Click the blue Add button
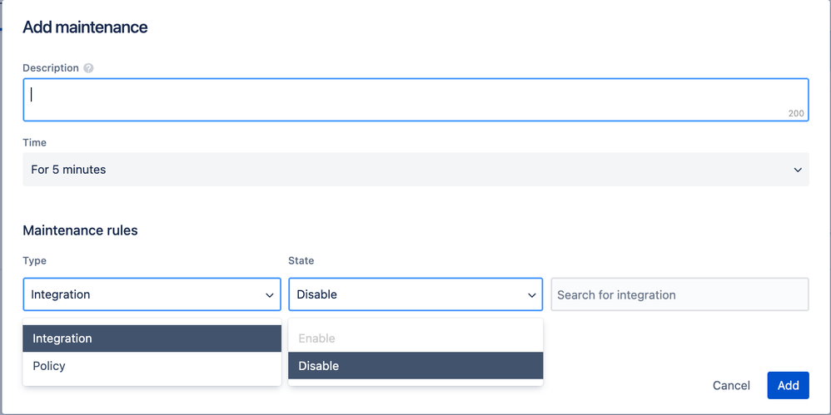This screenshot has height=415, width=831. pyautogui.click(x=788, y=385)
